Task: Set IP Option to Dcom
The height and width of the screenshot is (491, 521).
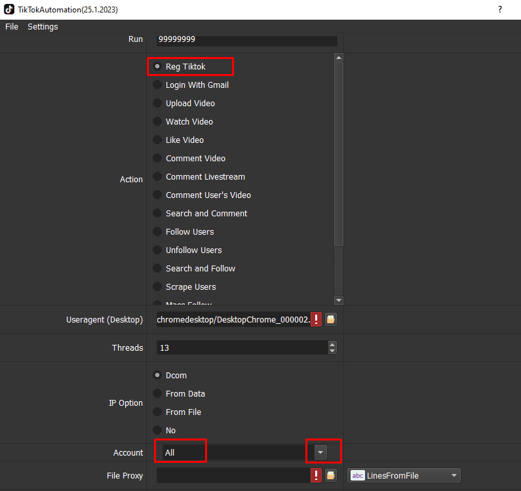Action: 157,375
